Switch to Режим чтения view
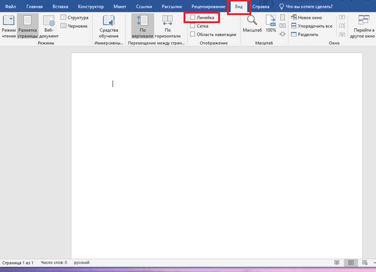The width and height of the screenshot is (376, 272). (x=9, y=27)
